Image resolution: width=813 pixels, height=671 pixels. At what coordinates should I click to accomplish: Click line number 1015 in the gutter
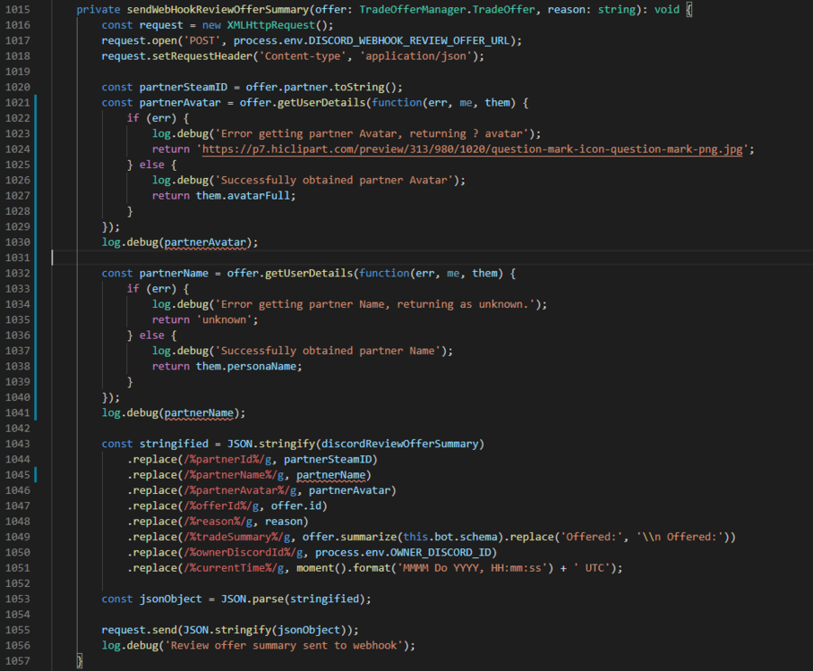pyautogui.click(x=17, y=9)
